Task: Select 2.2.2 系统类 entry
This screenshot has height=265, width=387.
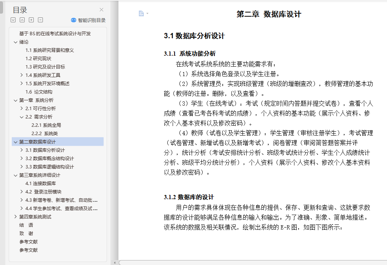Action: (x=44, y=134)
